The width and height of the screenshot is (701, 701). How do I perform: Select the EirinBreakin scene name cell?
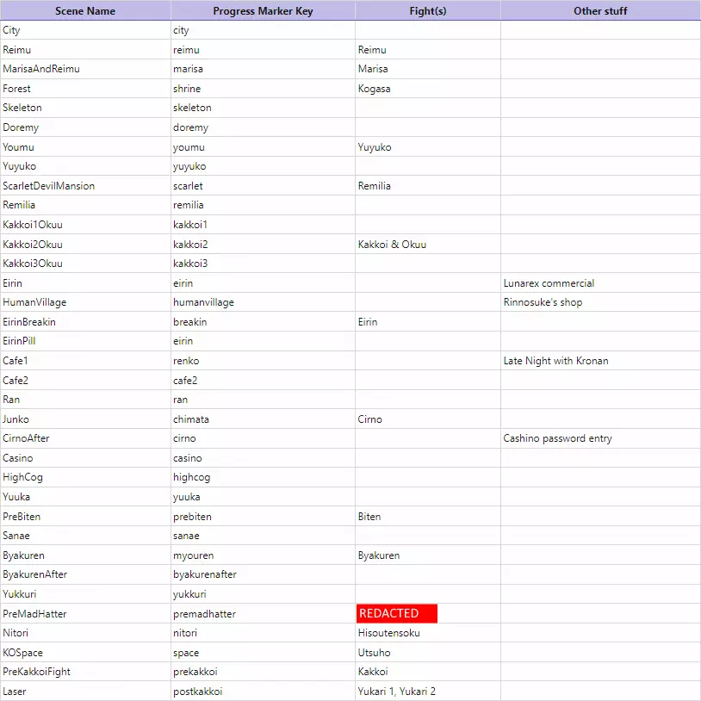tap(29, 322)
